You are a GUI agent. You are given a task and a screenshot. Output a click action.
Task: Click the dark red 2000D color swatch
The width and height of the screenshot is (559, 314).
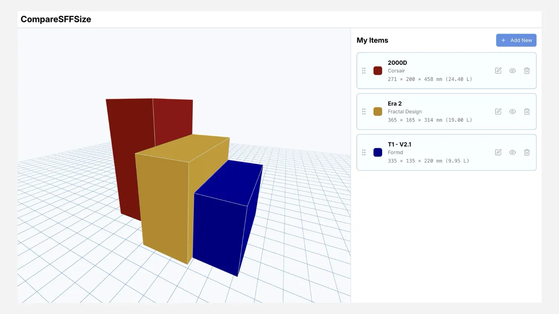coord(378,71)
